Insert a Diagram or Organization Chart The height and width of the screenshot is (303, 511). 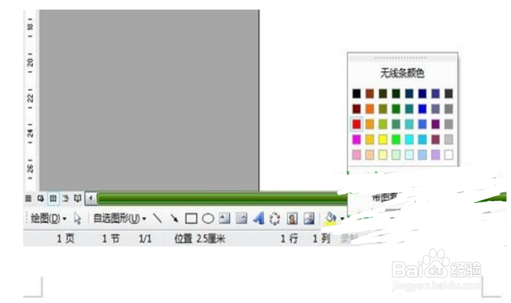click(275, 218)
